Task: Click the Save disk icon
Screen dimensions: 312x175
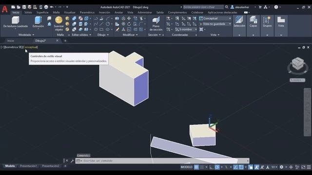Action: (24, 7)
